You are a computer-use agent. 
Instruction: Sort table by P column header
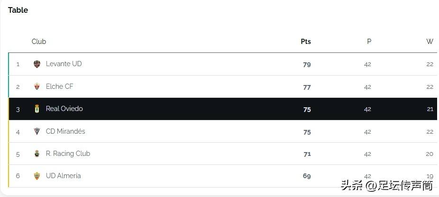tap(369, 42)
